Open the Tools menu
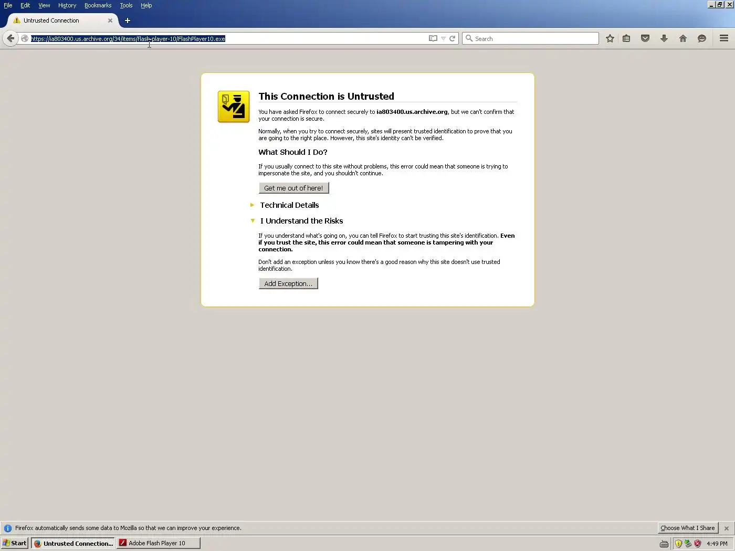The image size is (735, 551). point(126,5)
